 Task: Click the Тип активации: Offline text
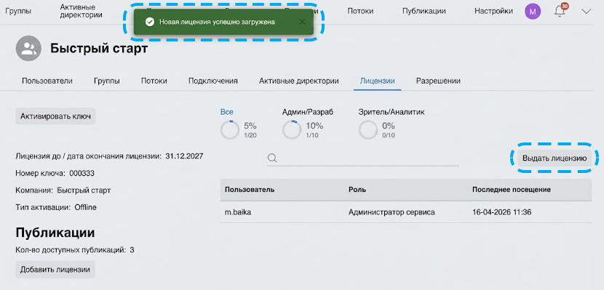[x=56, y=207]
